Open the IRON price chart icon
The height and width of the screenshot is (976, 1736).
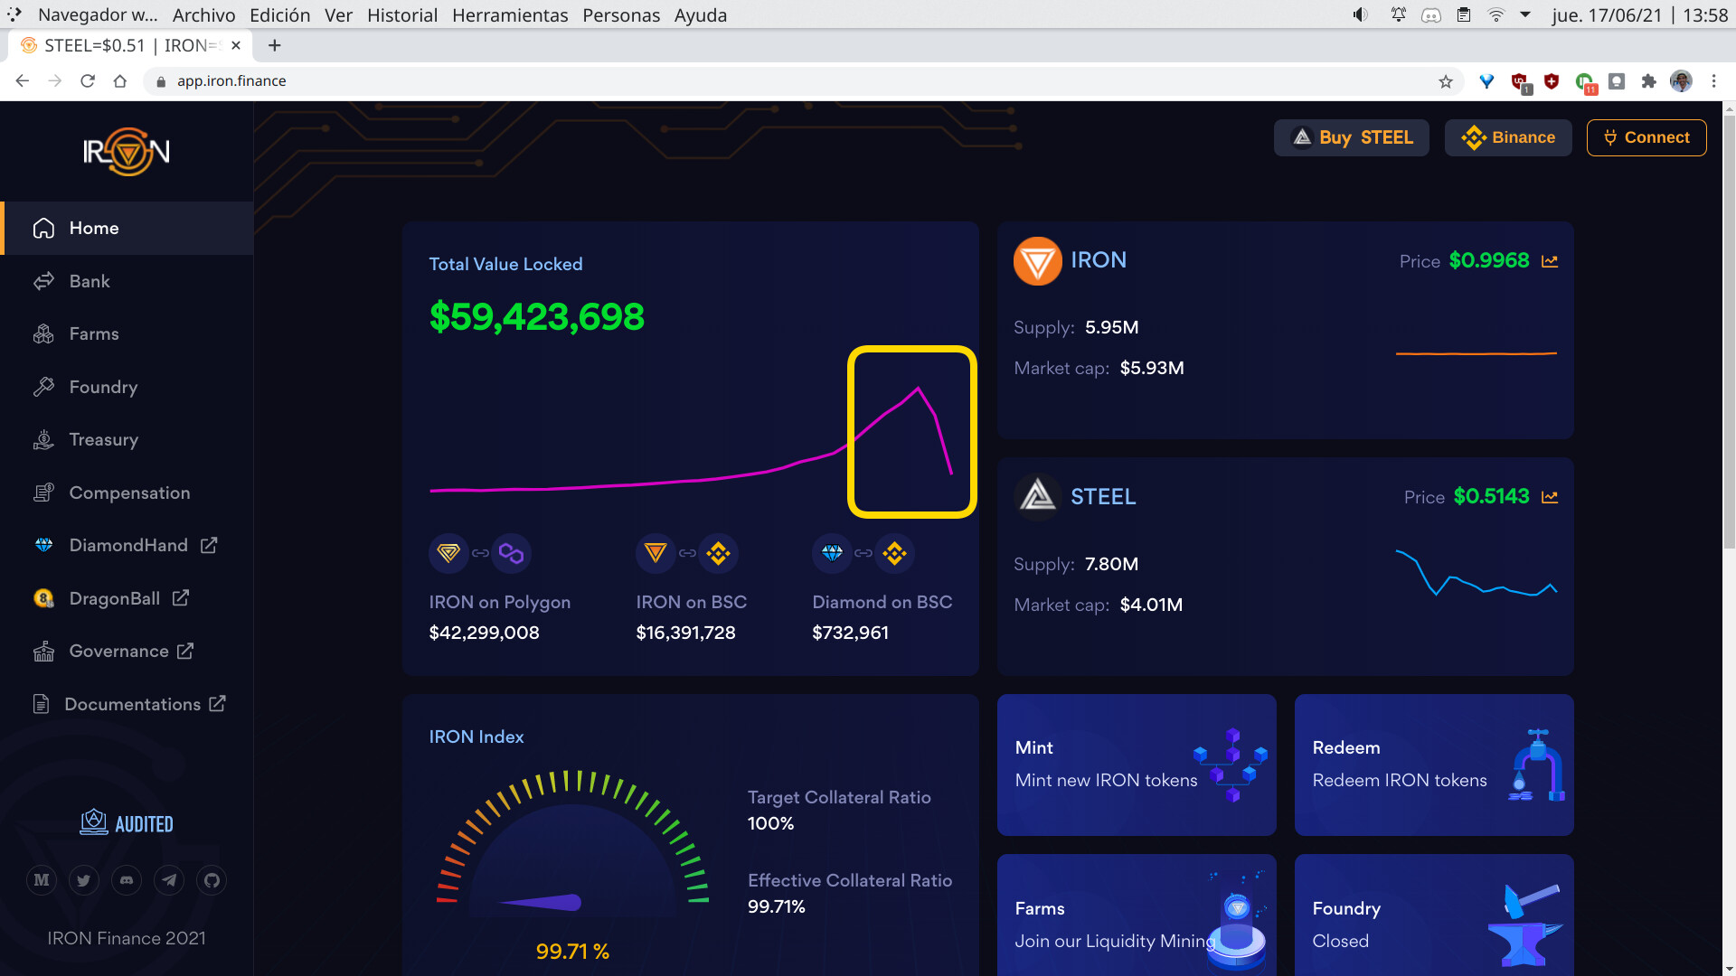[1550, 261]
